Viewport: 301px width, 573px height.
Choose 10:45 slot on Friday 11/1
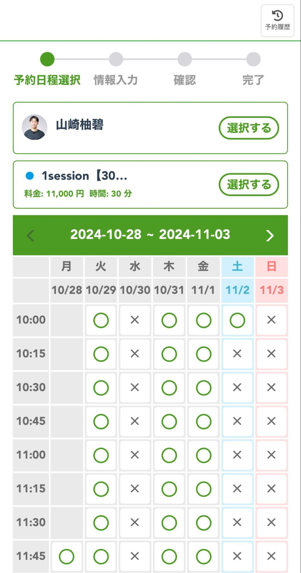coord(203,421)
